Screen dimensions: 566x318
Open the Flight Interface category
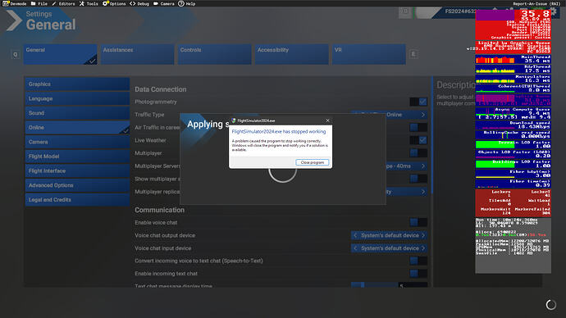(x=77, y=170)
